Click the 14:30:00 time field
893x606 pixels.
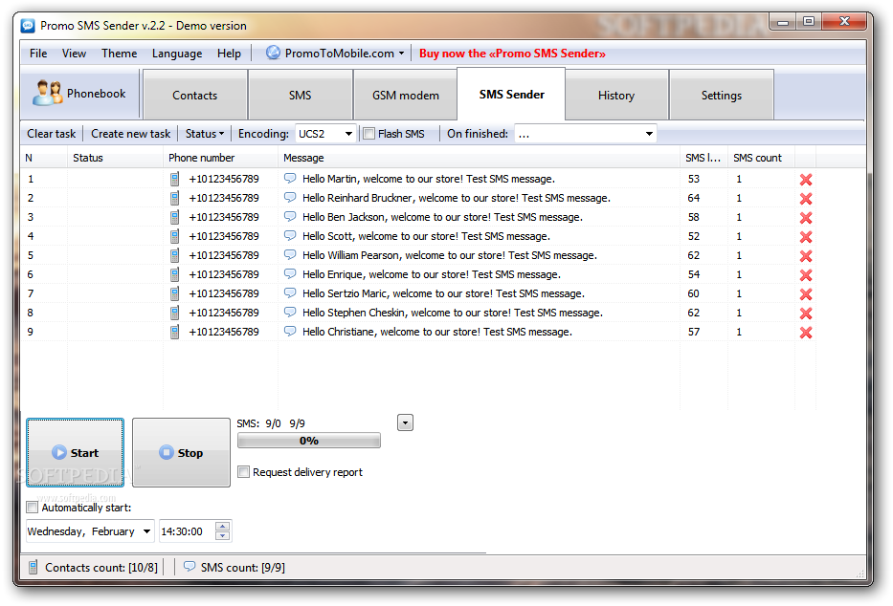pos(194,530)
